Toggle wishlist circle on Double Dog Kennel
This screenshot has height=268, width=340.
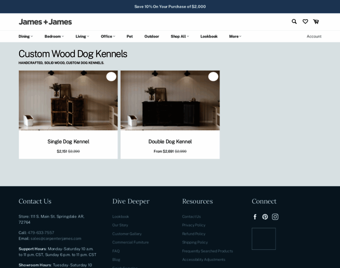tap(213, 76)
